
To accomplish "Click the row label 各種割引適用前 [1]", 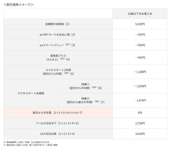I will 57,24.
